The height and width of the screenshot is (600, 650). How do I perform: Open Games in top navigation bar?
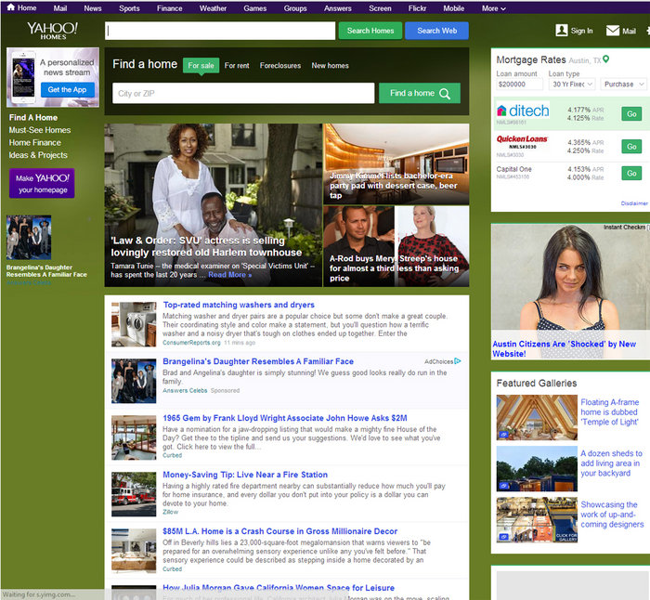(x=255, y=8)
